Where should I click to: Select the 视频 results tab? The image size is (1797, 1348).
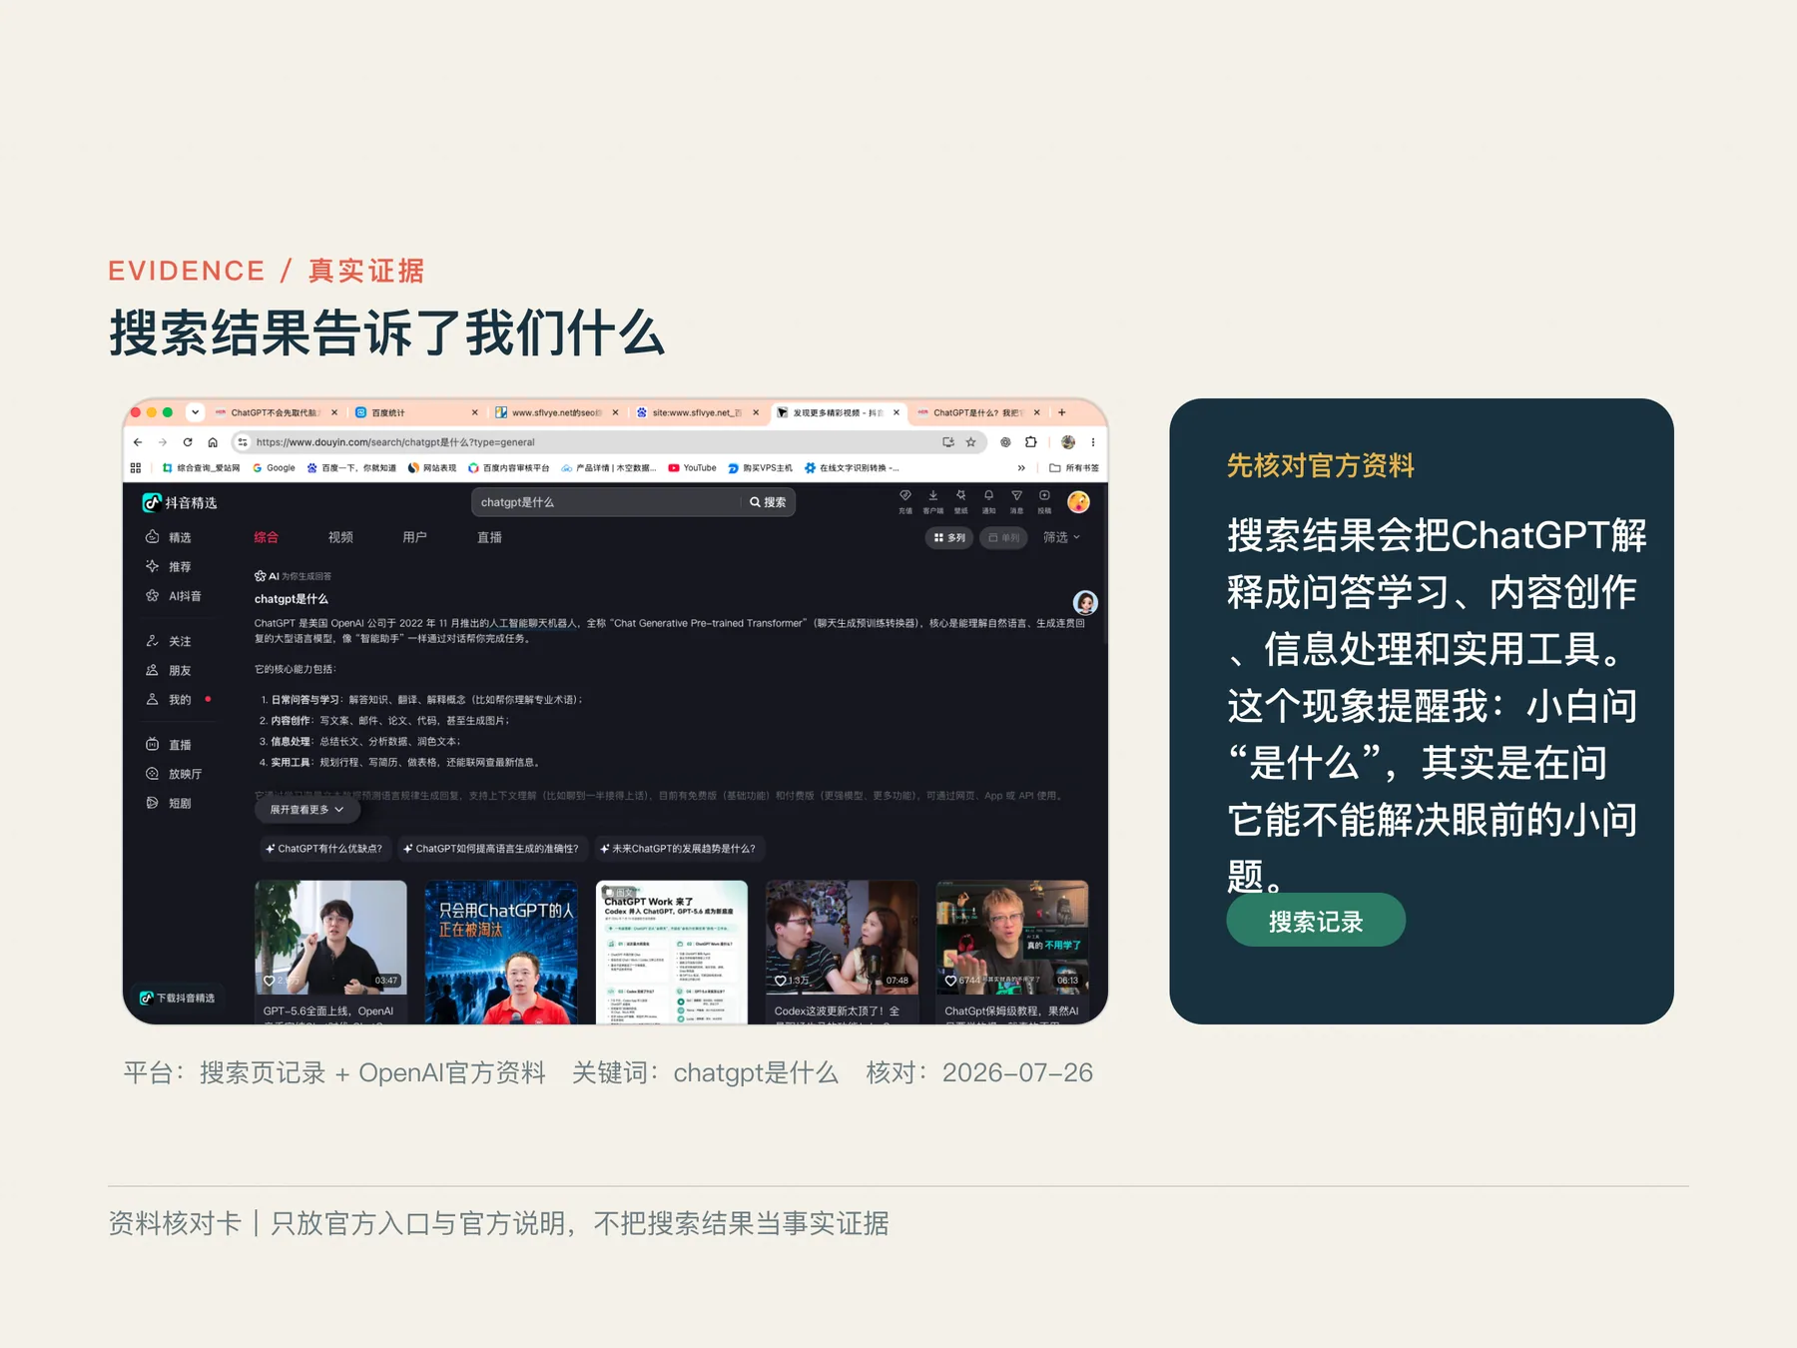coord(340,537)
